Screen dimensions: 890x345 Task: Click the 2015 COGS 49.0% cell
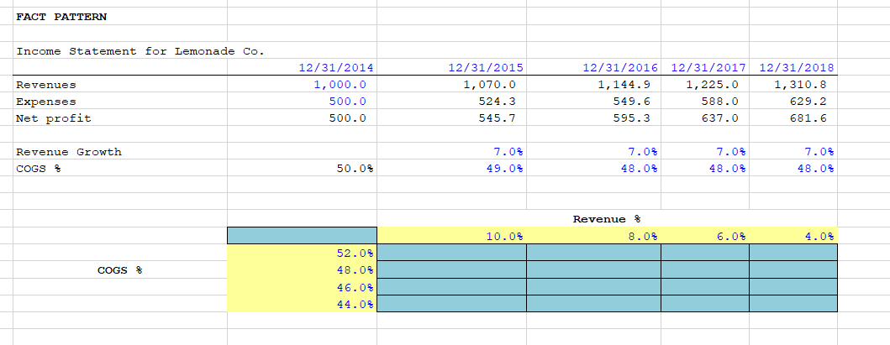click(x=452, y=168)
